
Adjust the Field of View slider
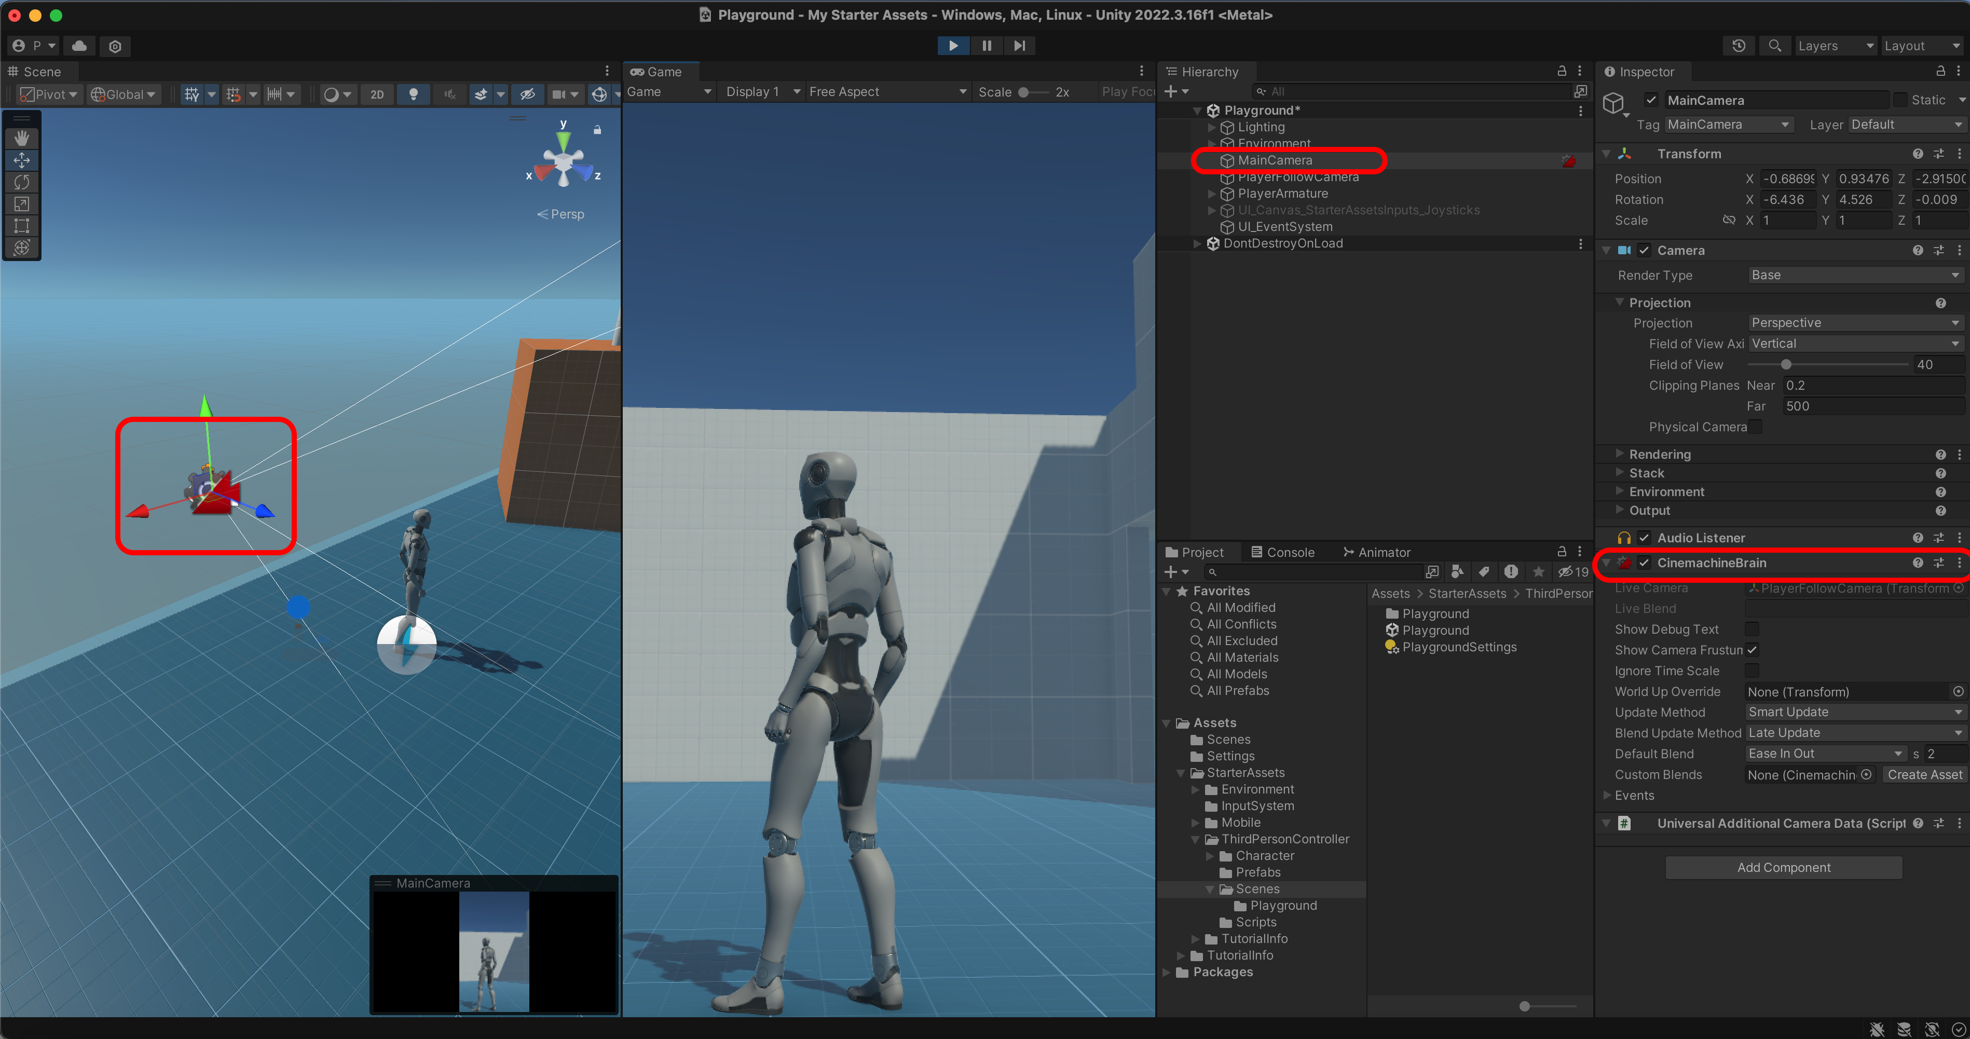click(x=1786, y=365)
